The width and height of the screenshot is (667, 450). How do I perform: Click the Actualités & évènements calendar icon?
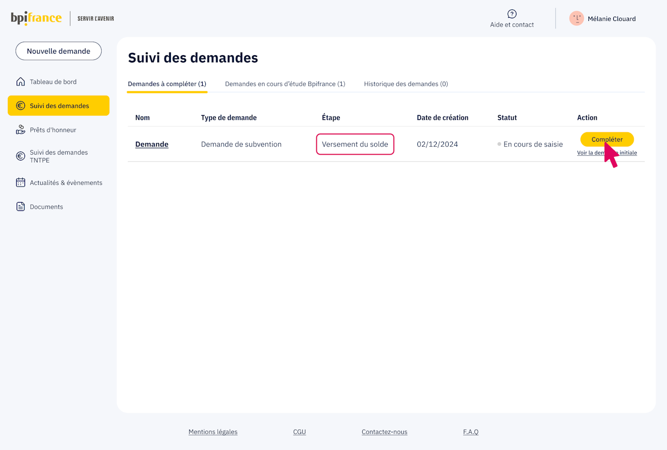20,183
